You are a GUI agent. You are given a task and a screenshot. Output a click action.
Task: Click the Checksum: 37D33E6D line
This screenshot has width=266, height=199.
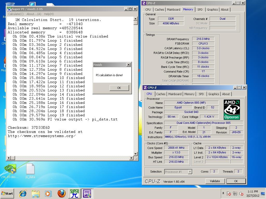coord(29,127)
